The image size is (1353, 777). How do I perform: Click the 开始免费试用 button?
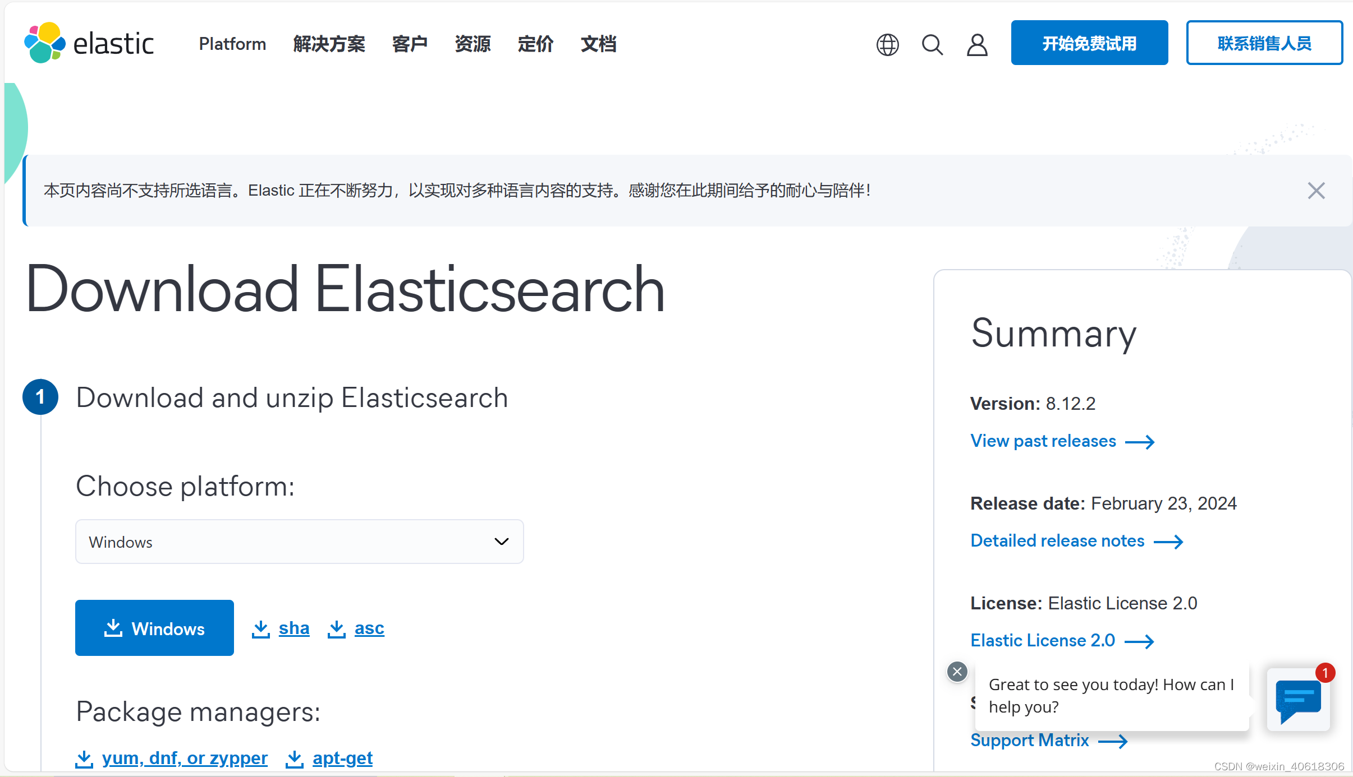pyautogui.click(x=1089, y=42)
